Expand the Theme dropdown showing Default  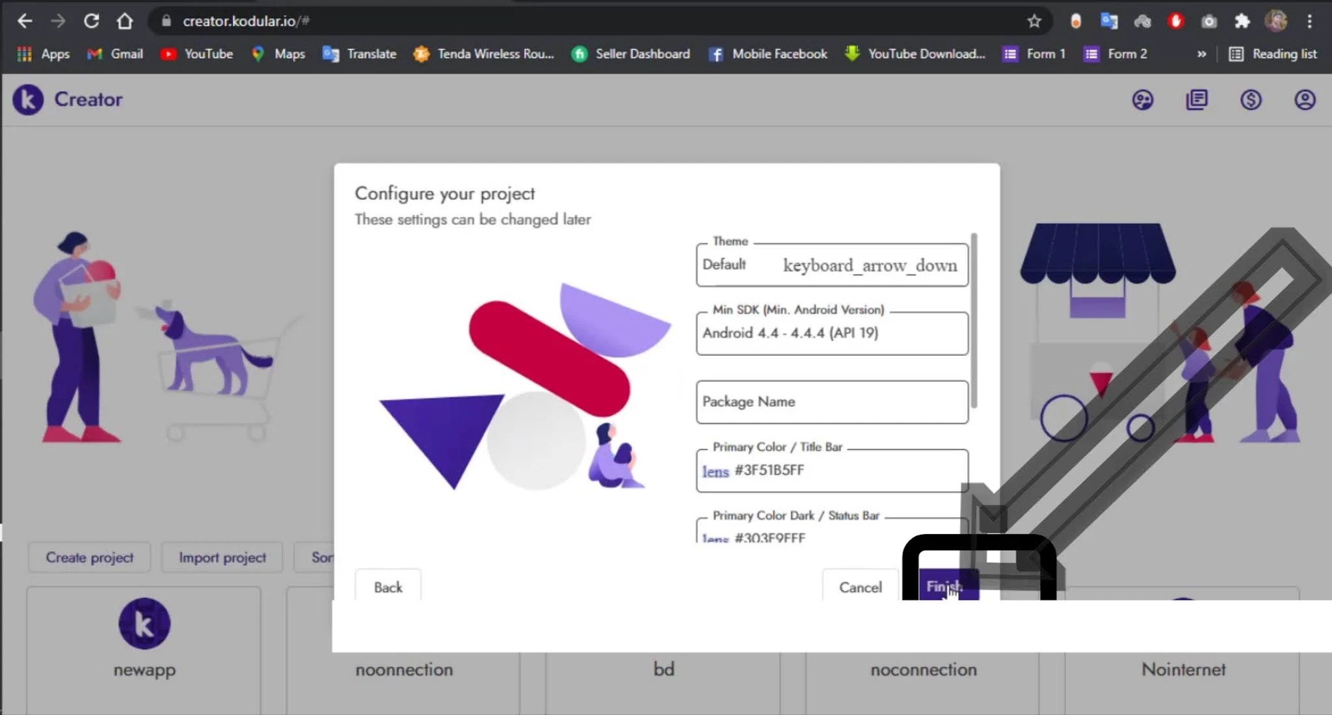tap(831, 265)
